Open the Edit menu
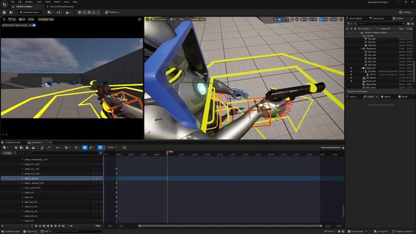Image resolution: width=416 pixels, height=234 pixels. click(19, 2)
